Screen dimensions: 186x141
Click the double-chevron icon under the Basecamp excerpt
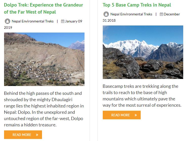tap(136, 115)
